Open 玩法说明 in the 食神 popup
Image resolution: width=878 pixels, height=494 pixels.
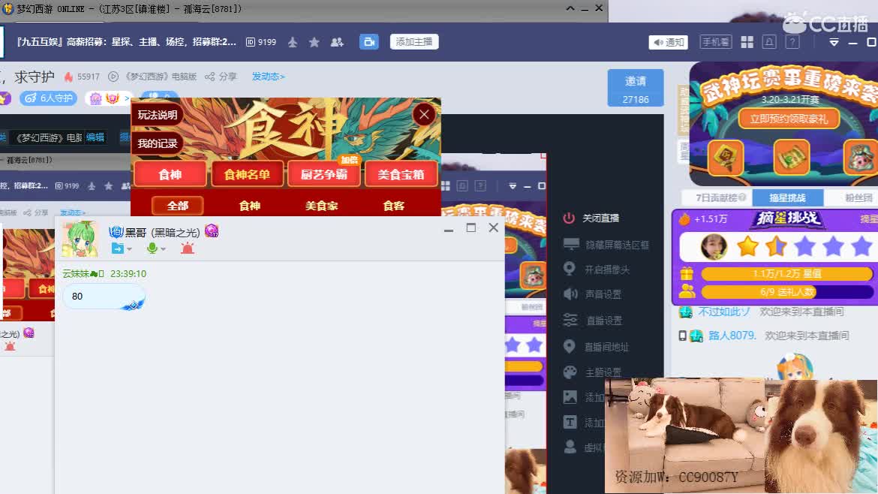pyautogui.click(x=158, y=115)
